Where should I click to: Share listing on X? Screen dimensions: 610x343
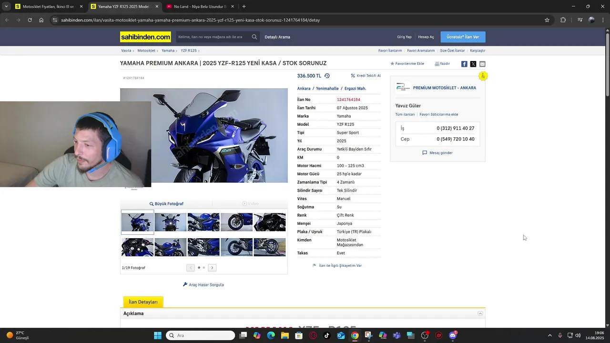[x=473, y=64]
